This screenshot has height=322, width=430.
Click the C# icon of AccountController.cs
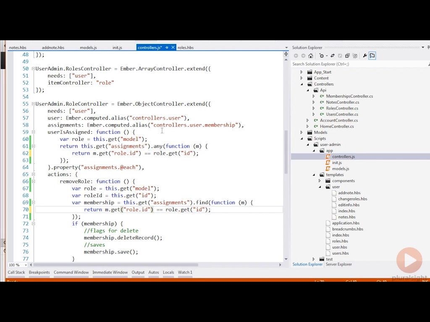click(x=316, y=120)
